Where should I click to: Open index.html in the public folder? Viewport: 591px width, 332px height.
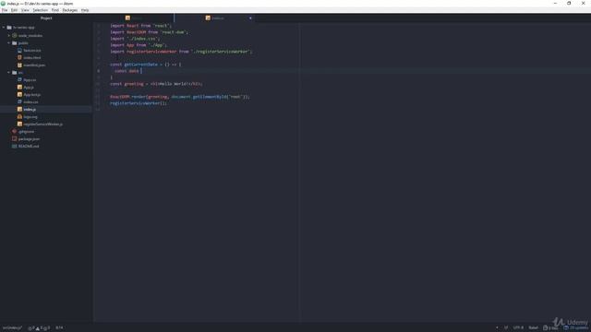pos(32,57)
